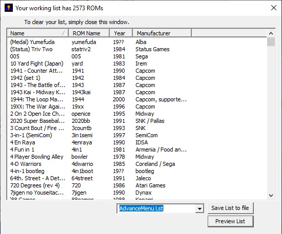
Task: Select the (Medal) Yumefuda row
Action: click(137, 42)
